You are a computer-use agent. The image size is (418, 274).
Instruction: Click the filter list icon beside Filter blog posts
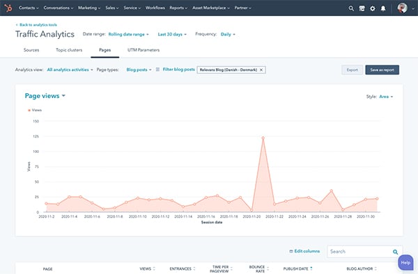(157, 70)
